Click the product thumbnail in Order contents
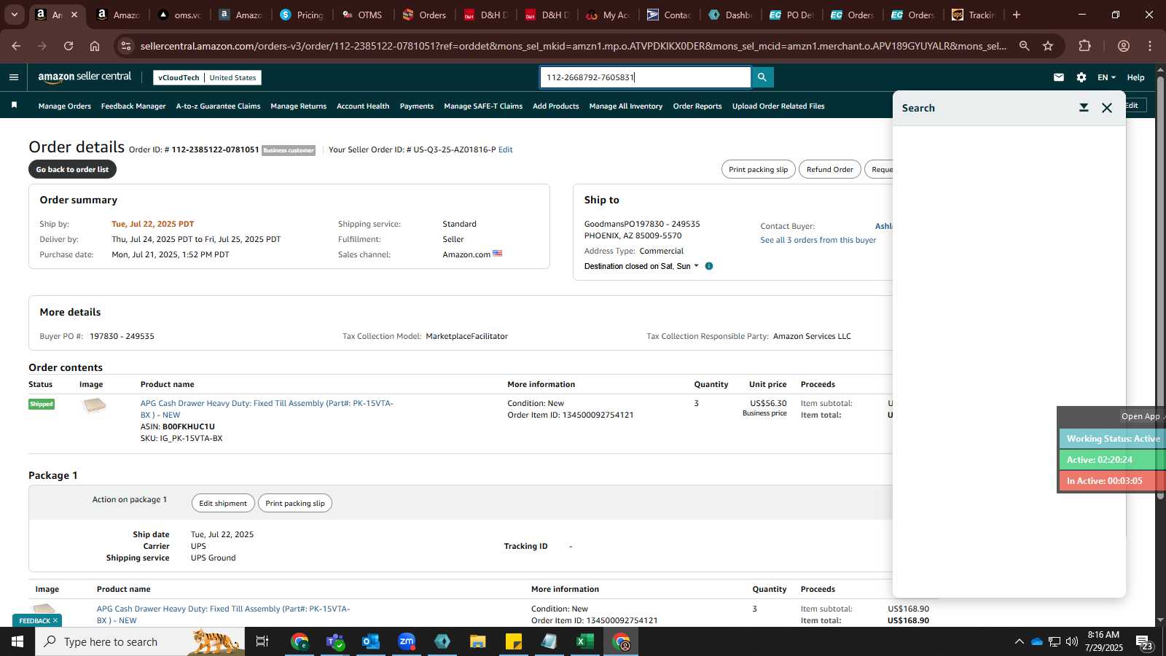The height and width of the screenshot is (656, 1166). coord(94,406)
